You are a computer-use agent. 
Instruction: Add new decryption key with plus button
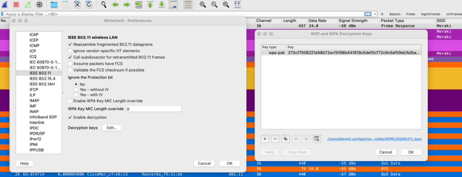265,139
